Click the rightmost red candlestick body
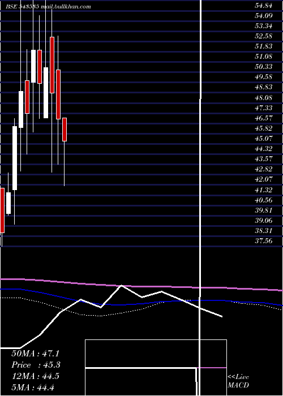Image resolution: width=283 pixels, height=396 pixels. (65, 130)
